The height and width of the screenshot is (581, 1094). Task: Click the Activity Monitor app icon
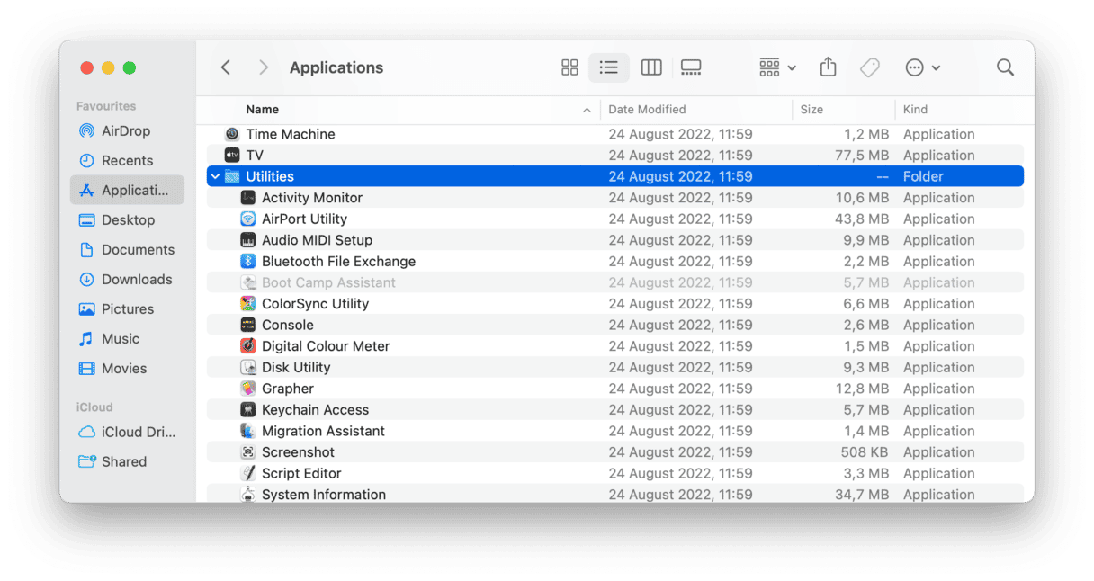click(x=248, y=198)
